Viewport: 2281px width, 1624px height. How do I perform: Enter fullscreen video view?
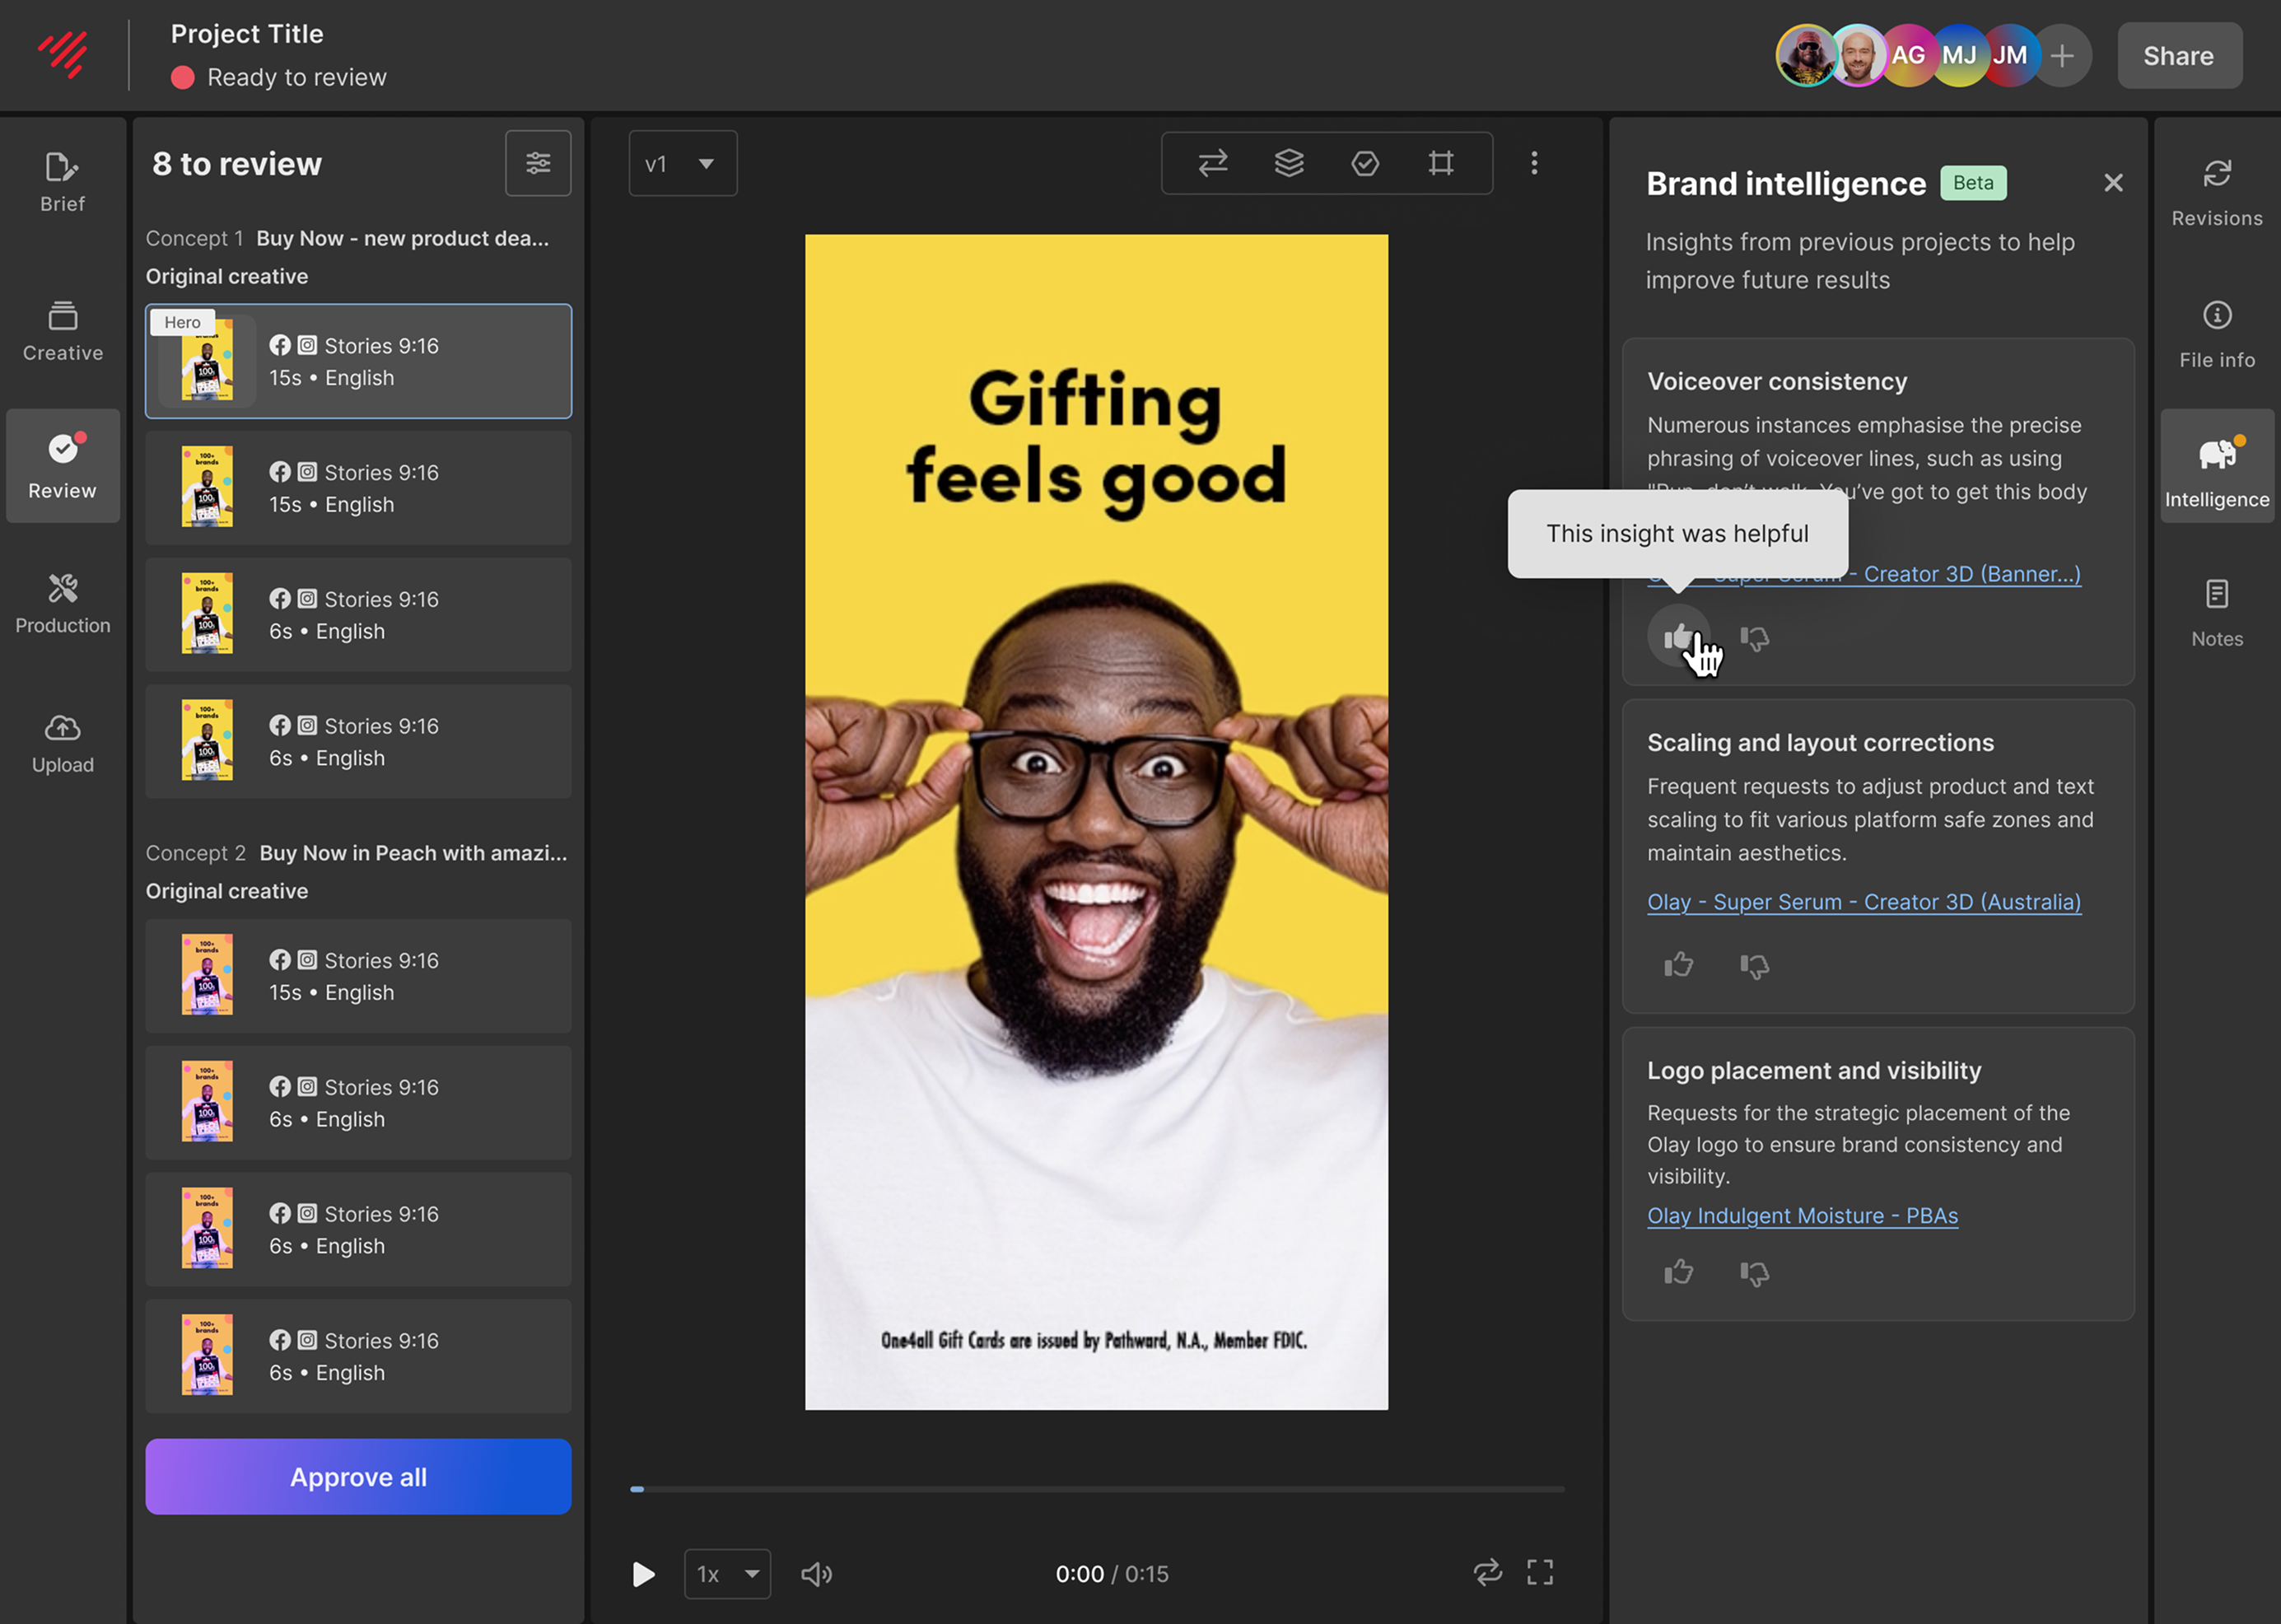[1539, 1572]
